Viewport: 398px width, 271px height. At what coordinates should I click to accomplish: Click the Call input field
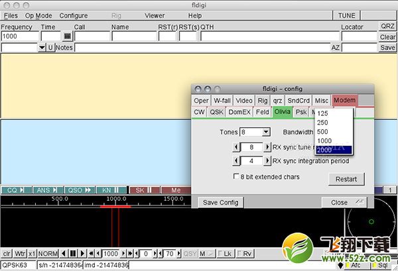coord(92,36)
